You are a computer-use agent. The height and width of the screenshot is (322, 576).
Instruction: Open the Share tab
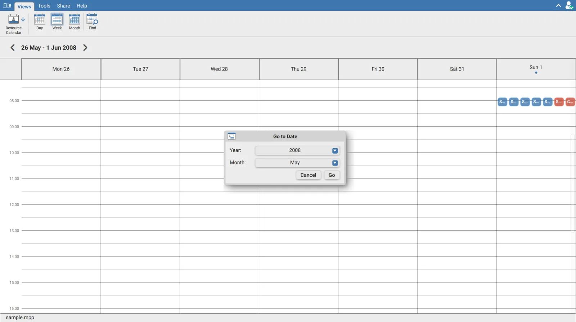pyautogui.click(x=63, y=6)
